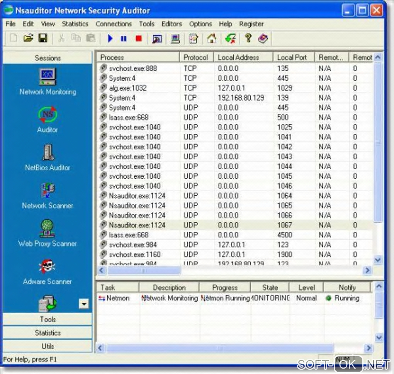The image size is (394, 374).
Task: Pause monitoring with the blue Pause button
Action: pyautogui.click(x=124, y=39)
